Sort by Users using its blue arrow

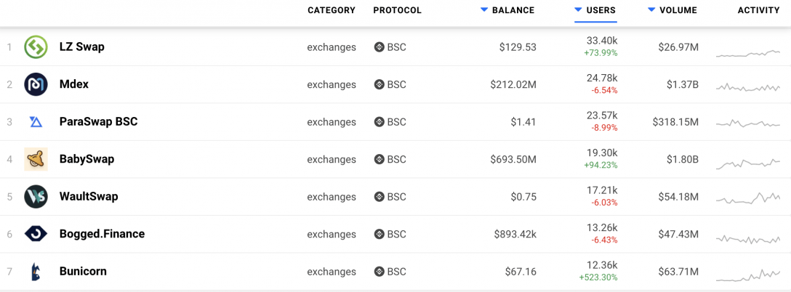578,9
